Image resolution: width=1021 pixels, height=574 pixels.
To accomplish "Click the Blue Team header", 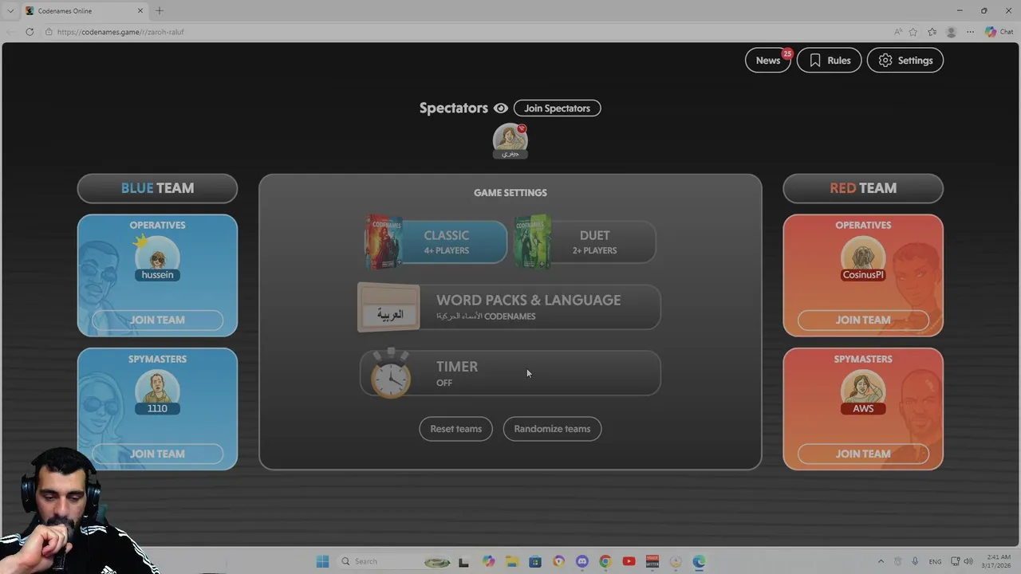I will point(157,188).
